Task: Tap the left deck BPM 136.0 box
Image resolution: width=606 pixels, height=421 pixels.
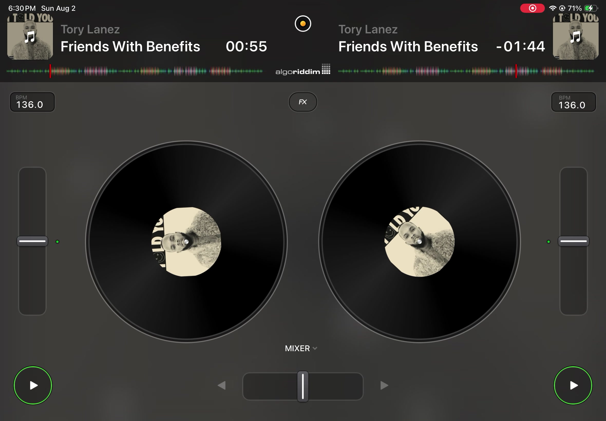Action: [x=32, y=102]
